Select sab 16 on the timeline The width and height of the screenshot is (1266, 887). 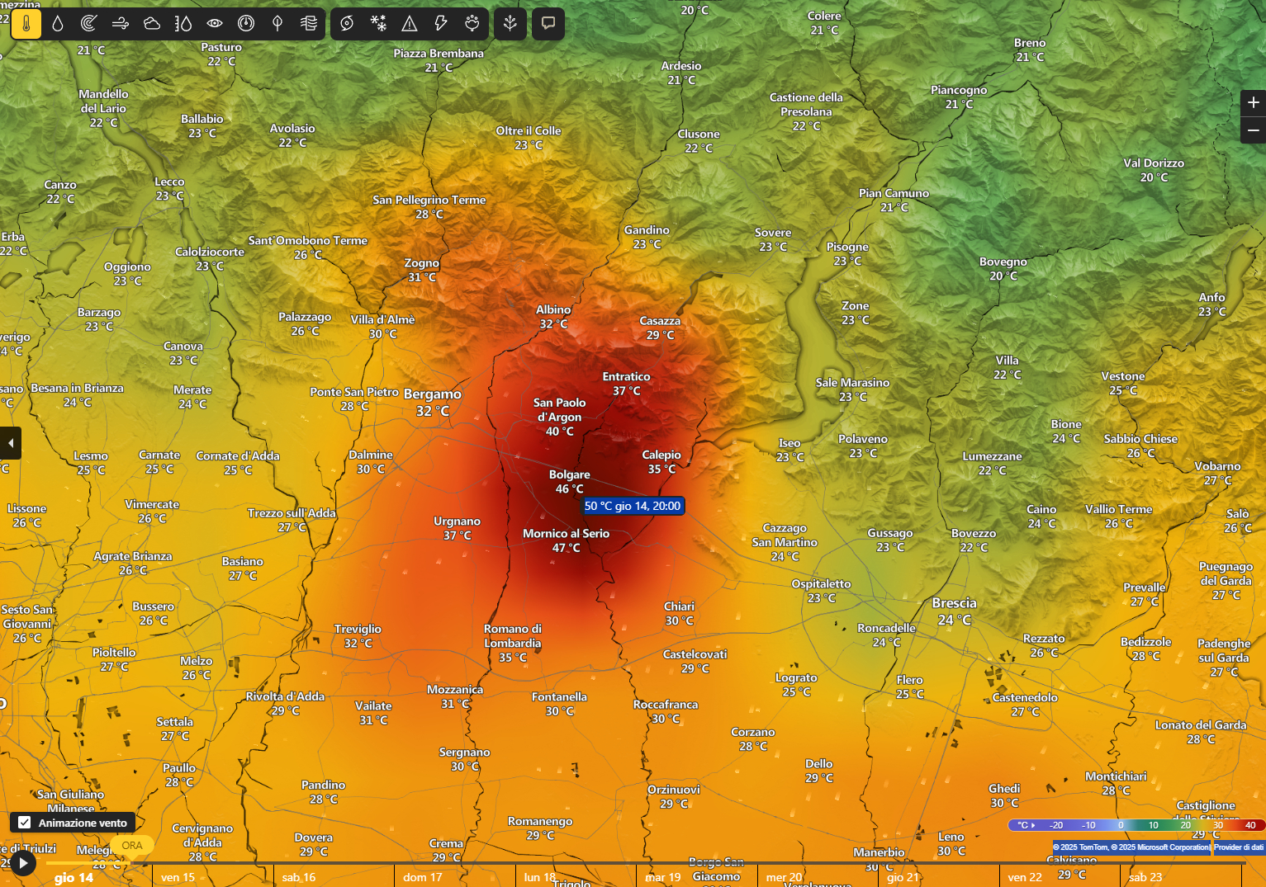click(x=298, y=878)
